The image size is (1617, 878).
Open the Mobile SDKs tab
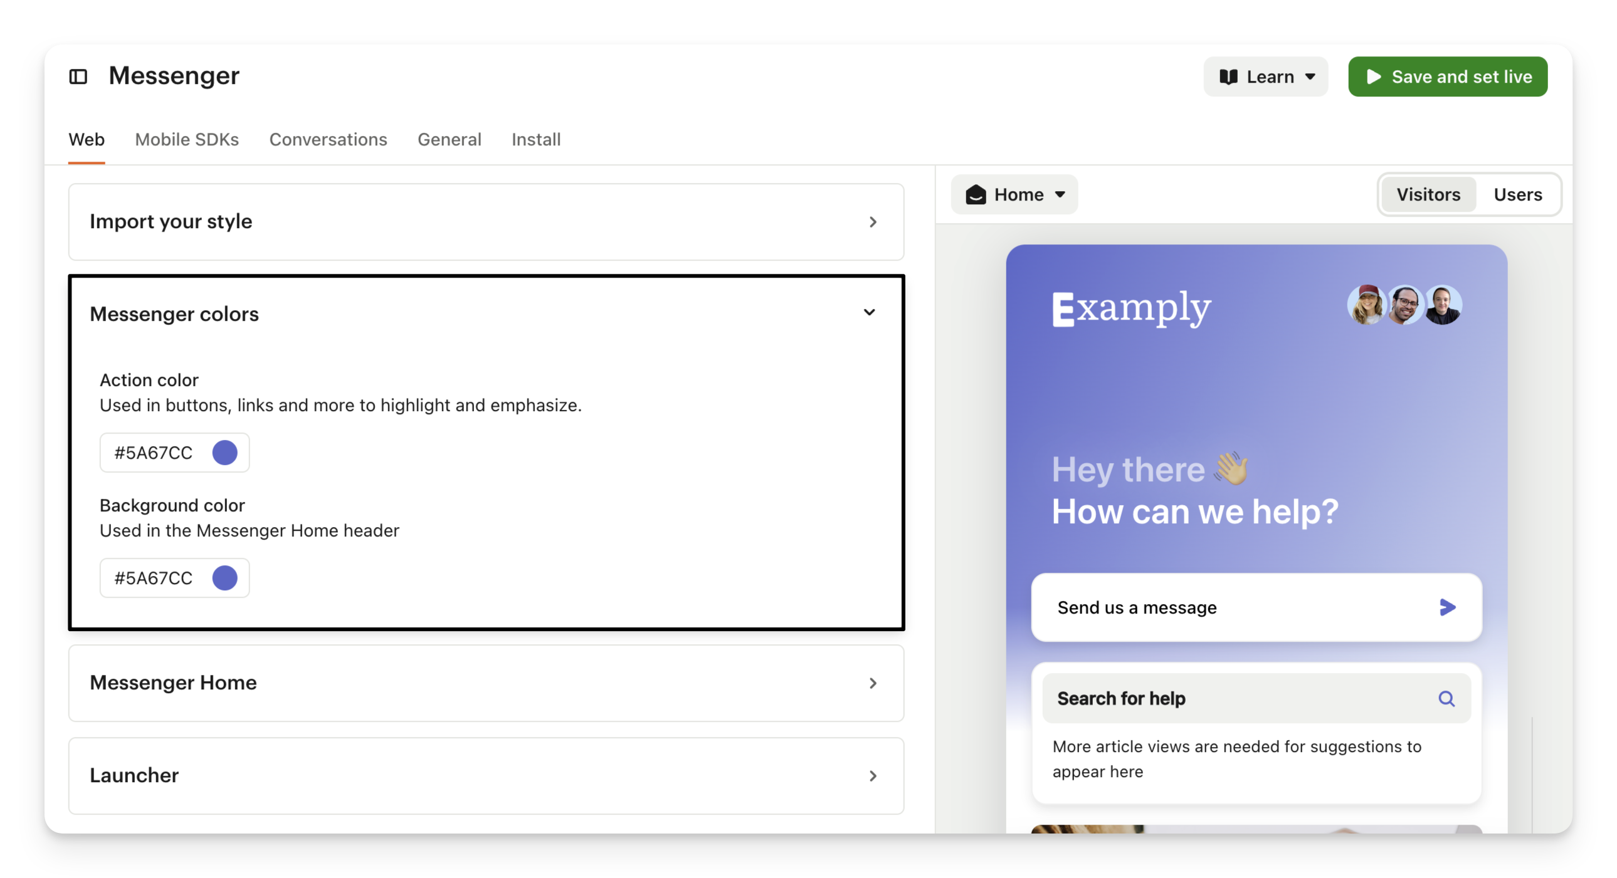pyautogui.click(x=186, y=139)
